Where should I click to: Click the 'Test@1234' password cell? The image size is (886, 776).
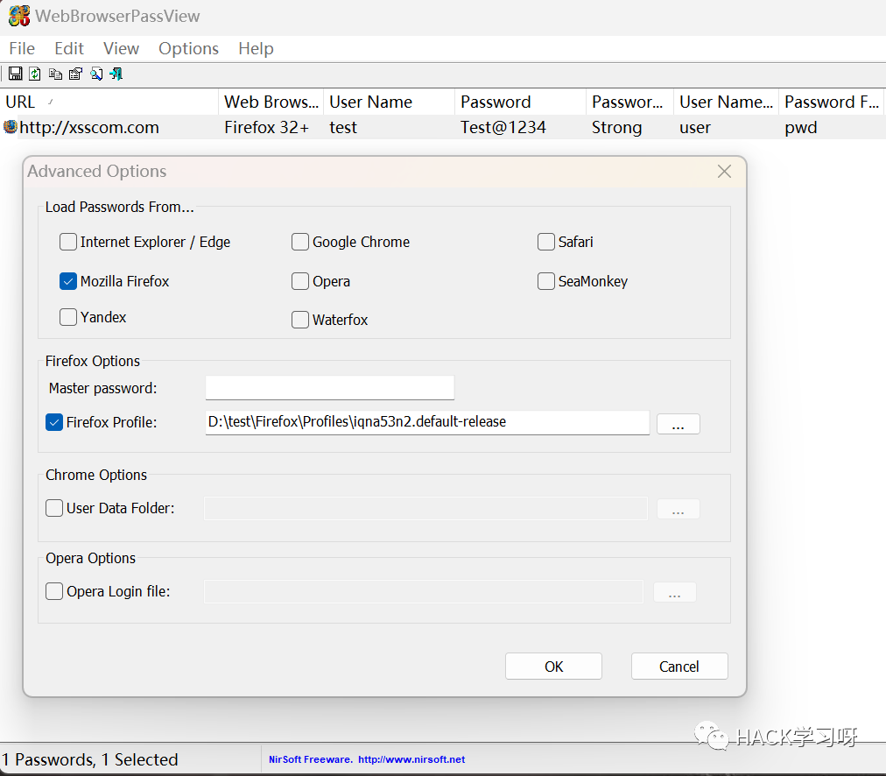[503, 127]
